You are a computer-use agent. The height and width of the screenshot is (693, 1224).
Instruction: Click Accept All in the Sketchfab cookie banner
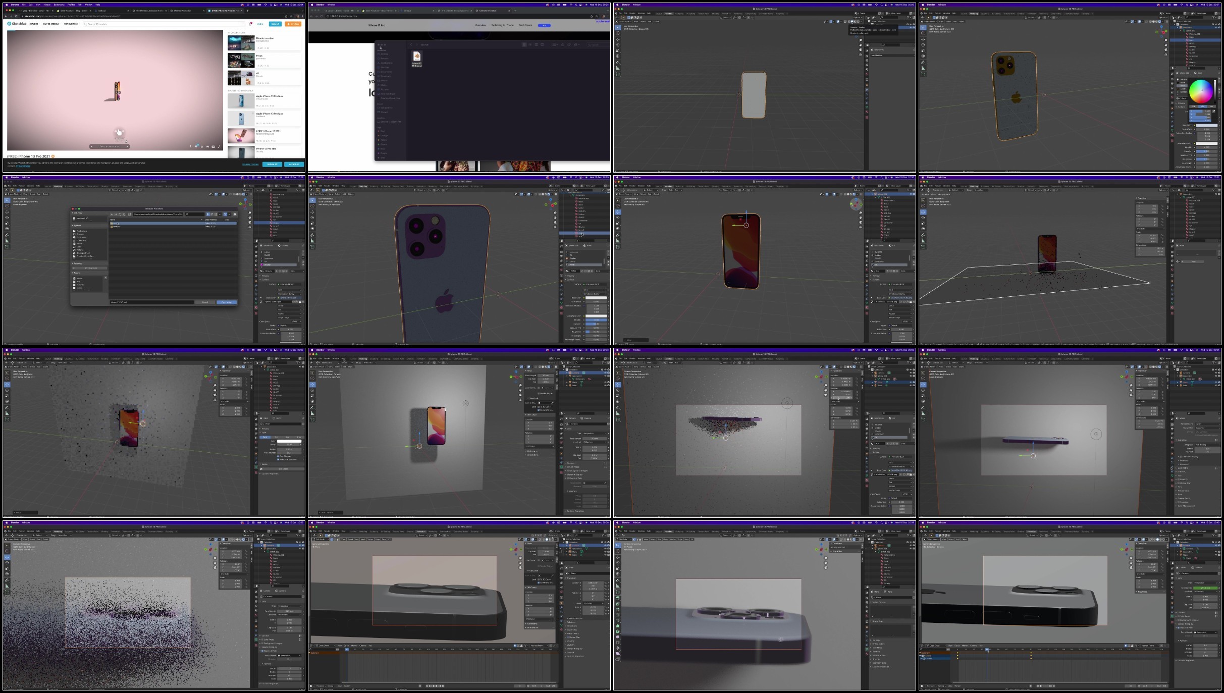coord(294,164)
